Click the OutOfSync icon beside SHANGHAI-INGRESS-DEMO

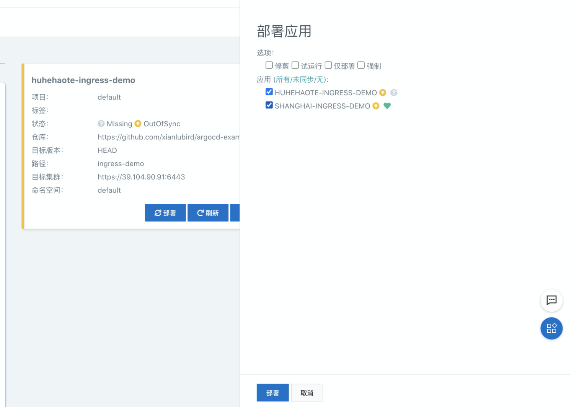[x=376, y=106]
